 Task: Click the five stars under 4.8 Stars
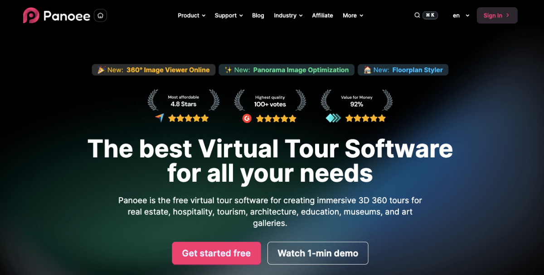[189, 118]
